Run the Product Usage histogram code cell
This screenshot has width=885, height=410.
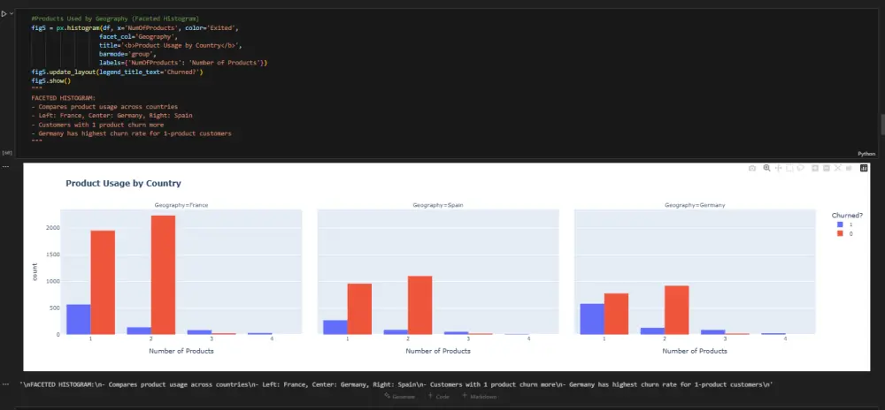pyautogui.click(x=4, y=13)
